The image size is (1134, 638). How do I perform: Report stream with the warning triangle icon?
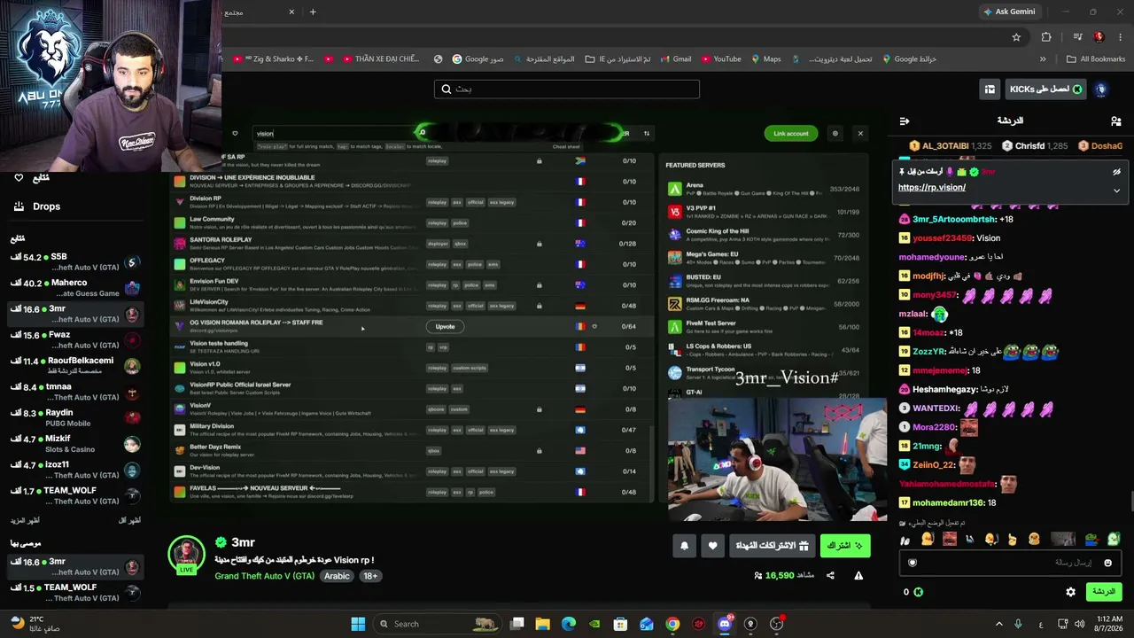(x=858, y=576)
